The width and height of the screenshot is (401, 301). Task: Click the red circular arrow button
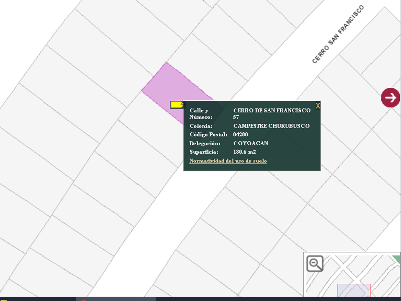coord(390,97)
